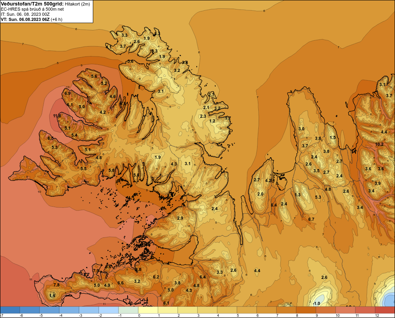The image size is (395, 318).
Task: Click the 7.8 temperature value
Action: [x=56, y=285]
